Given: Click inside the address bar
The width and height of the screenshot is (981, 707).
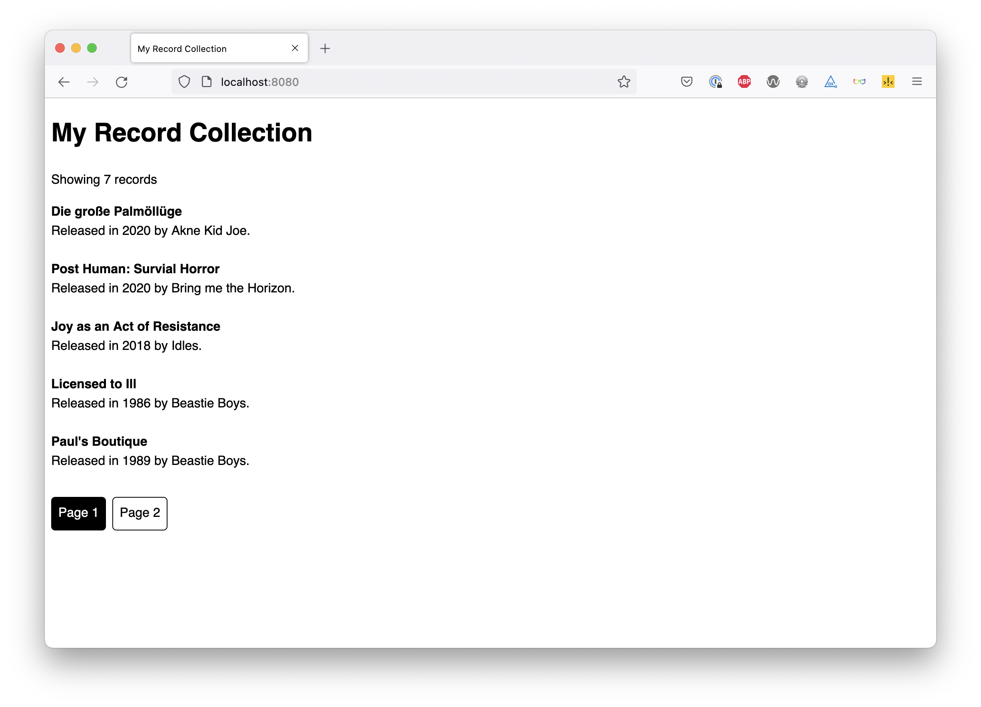Looking at the screenshot, I should tap(389, 81).
